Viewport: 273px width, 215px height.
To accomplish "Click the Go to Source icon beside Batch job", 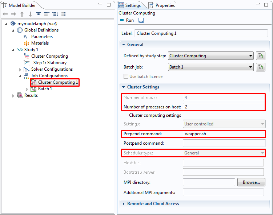I will pos(260,67).
